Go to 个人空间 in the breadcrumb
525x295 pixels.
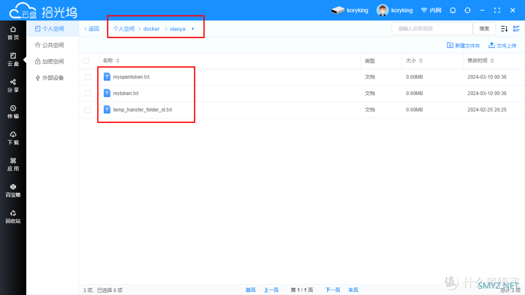point(124,29)
